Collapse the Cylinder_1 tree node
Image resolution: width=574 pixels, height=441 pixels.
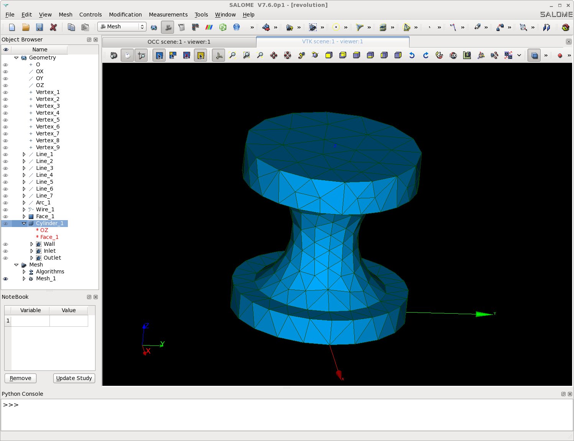pos(24,224)
